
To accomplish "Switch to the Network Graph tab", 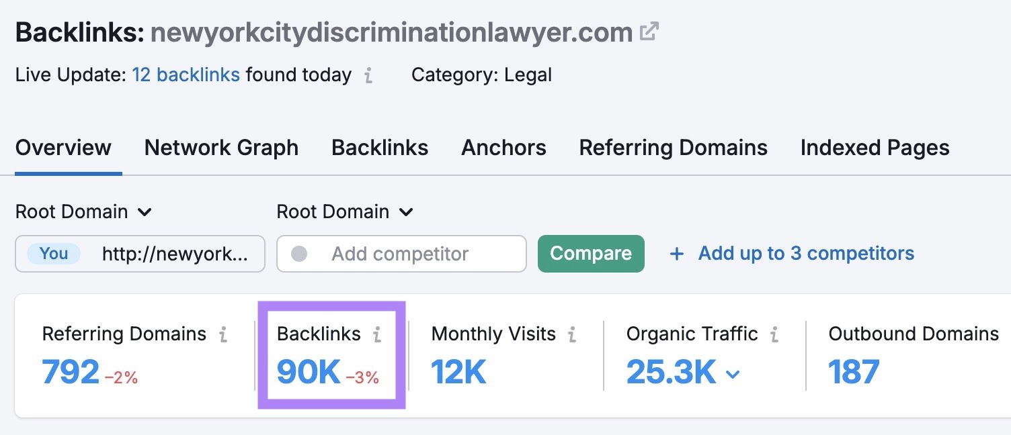I will click(221, 148).
